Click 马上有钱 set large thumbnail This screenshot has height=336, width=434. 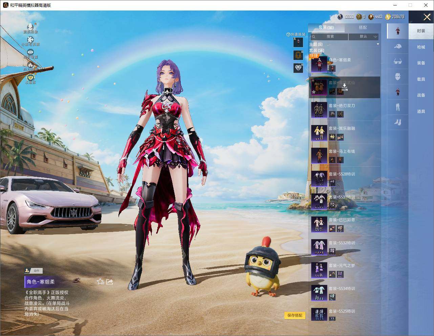(x=319, y=155)
